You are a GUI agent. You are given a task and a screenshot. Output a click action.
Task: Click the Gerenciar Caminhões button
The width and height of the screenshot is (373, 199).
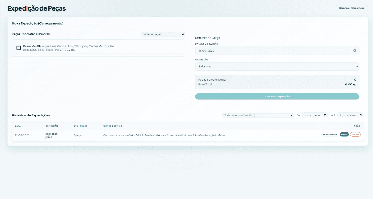[x=352, y=8]
